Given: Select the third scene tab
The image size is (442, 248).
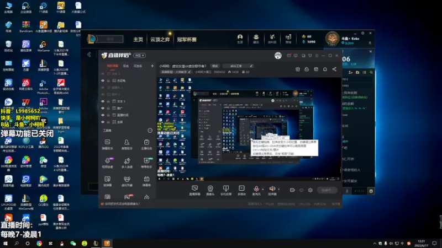Looking at the screenshot, I should 138,66.
